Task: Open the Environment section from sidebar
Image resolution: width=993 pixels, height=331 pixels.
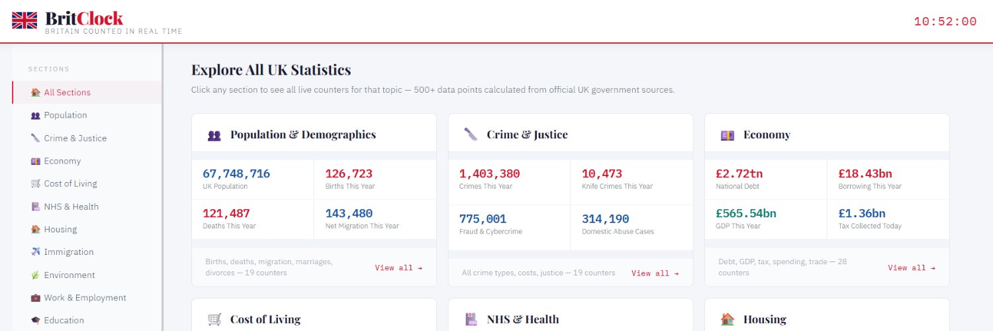Action: [x=70, y=275]
